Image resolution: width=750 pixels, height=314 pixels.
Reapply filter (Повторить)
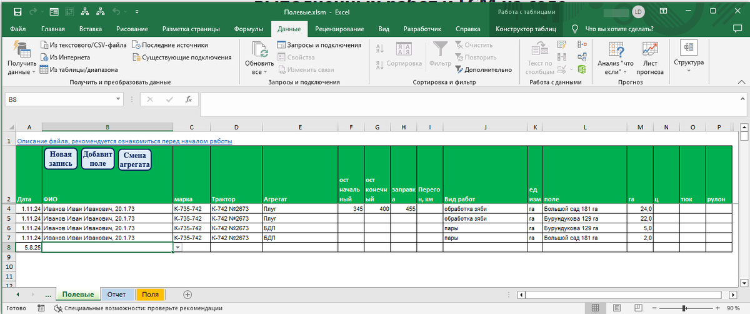tap(475, 57)
